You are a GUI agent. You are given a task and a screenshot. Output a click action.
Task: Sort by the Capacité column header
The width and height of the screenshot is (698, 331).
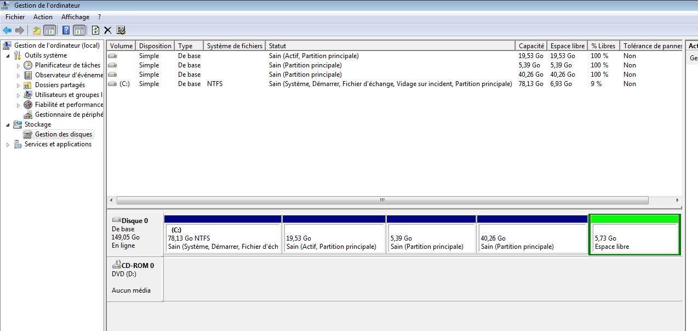click(531, 46)
